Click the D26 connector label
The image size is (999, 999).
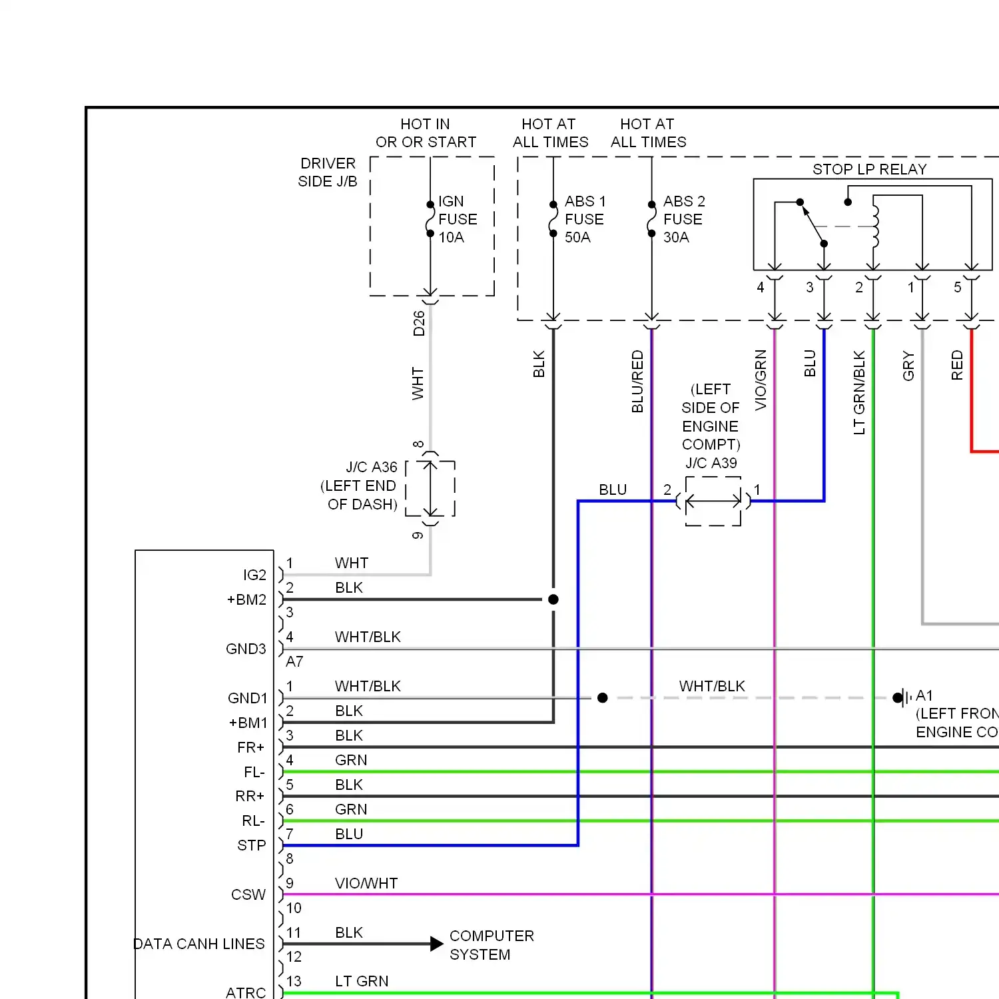point(418,323)
